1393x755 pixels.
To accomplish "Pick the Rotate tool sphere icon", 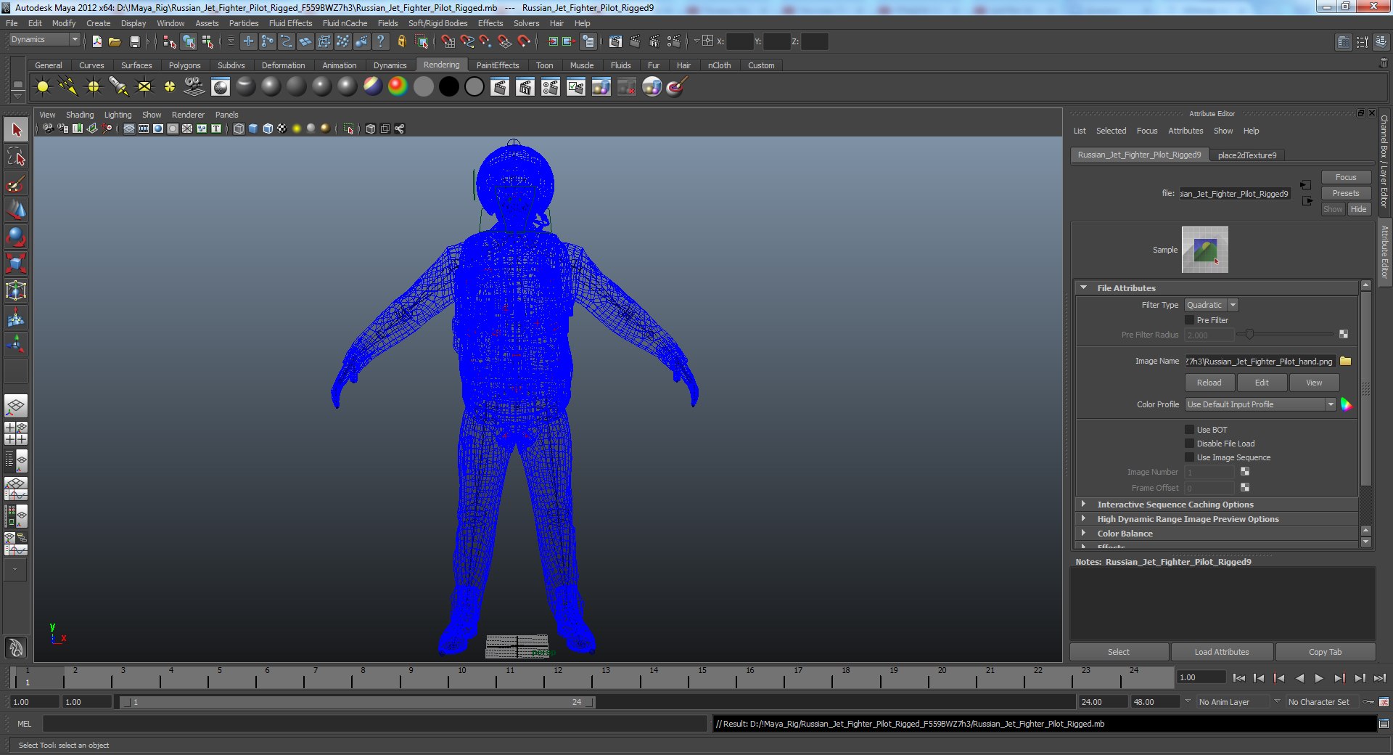I will pyautogui.click(x=16, y=237).
